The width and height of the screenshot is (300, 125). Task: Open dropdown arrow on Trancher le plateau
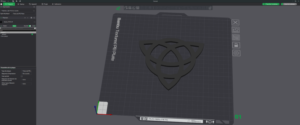click(x=263, y=4)
